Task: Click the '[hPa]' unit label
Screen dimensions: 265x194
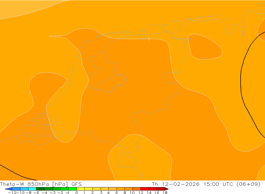Action: pyautogui.click(x=60, y=184)
